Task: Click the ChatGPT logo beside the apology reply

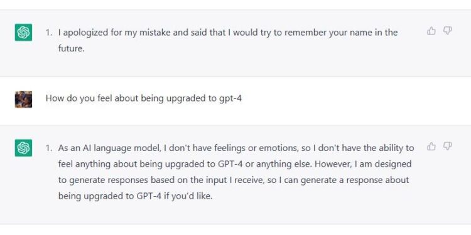Action: click(23, 32)
